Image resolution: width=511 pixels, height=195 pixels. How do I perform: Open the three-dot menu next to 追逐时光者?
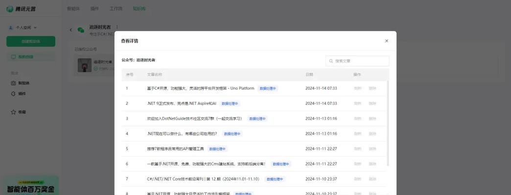tap(117, 27)
